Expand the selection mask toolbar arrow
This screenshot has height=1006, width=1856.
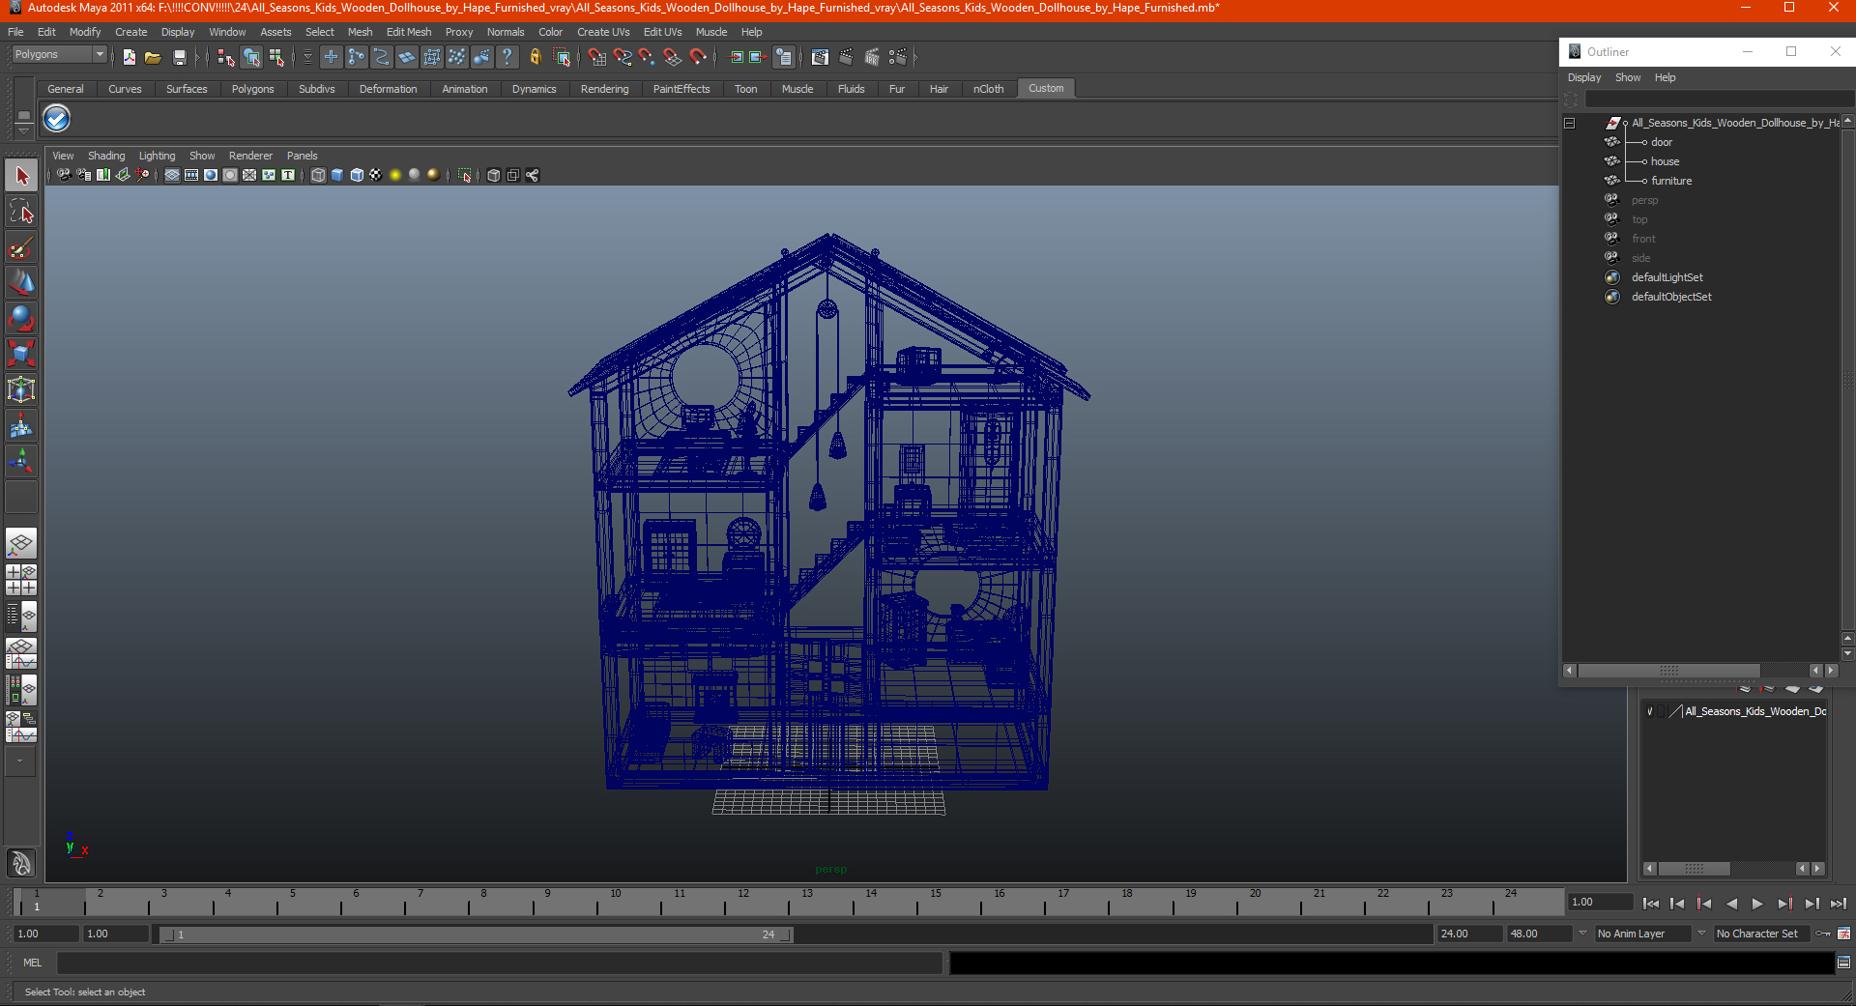pyautogui.click(x=307, y=57)
